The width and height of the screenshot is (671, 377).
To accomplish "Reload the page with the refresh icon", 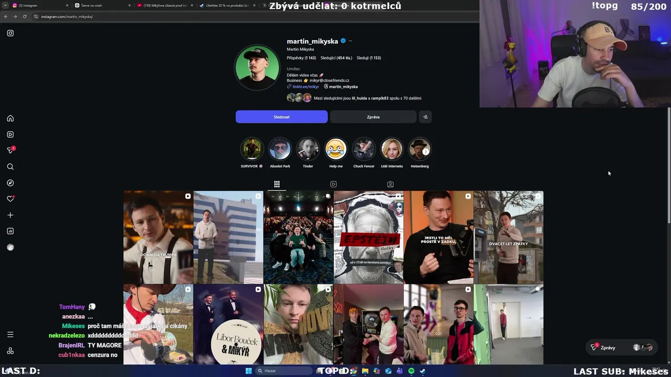I will (24, 16).
